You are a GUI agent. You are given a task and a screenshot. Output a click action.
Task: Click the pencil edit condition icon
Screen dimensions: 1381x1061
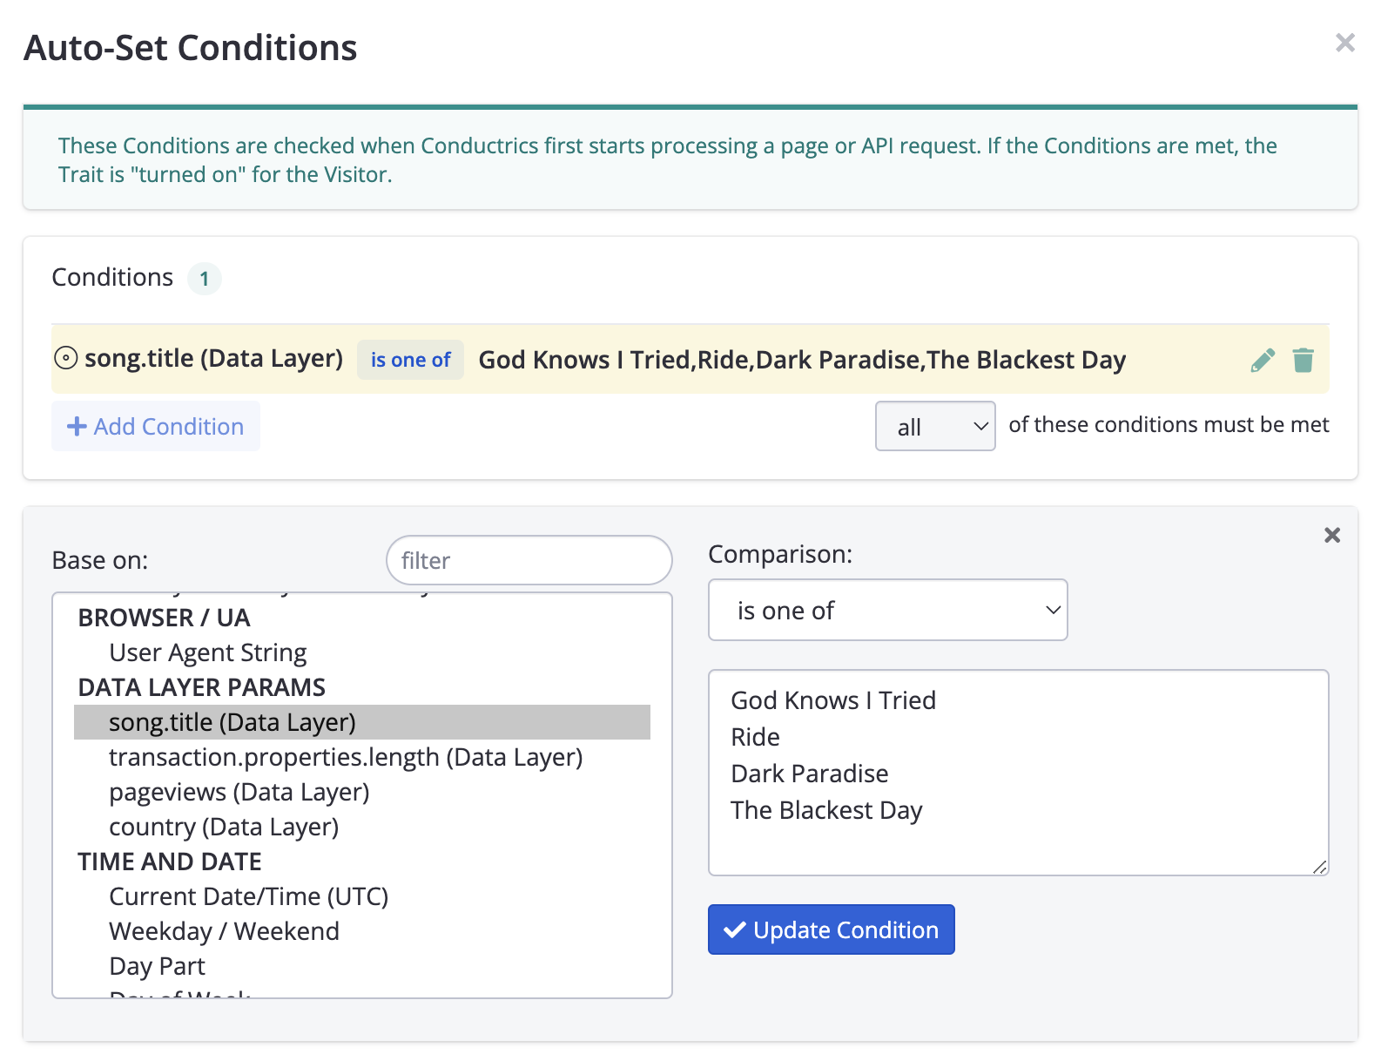pyautogui.click(x=1262, y=360)
